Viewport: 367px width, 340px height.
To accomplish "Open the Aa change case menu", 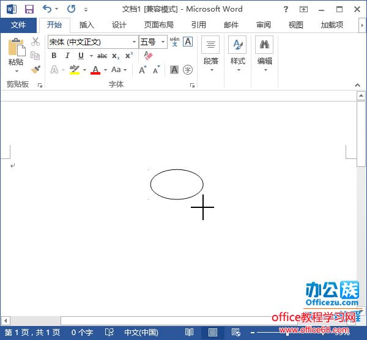I will click(119, 70).
